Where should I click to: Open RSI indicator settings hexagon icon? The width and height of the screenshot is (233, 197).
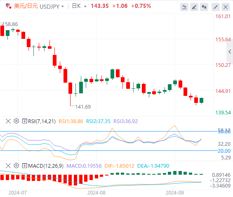point(16,121)
